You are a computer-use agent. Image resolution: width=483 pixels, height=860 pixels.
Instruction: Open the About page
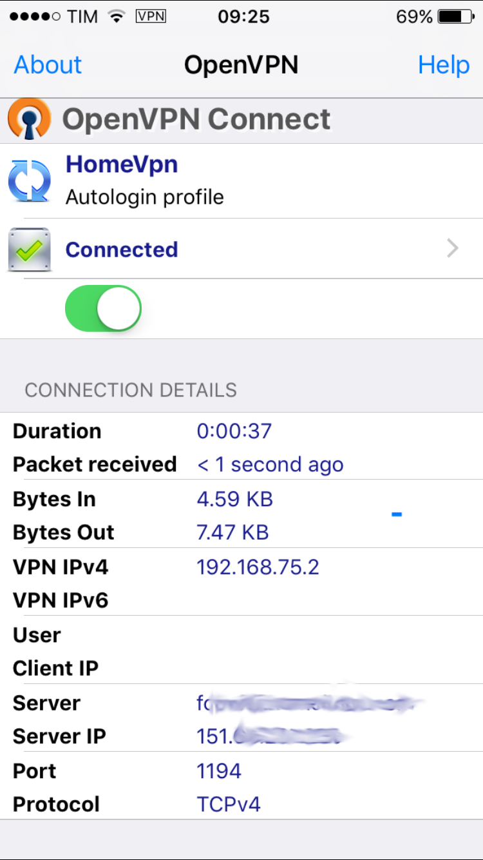coord(48,65)
